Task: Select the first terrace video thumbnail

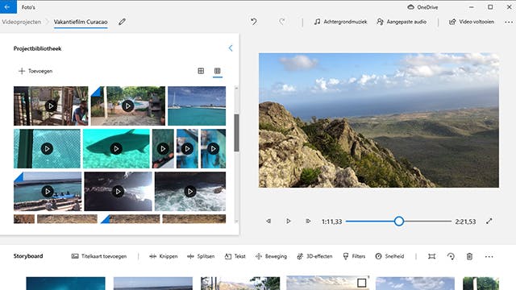Action: (51, 106)
